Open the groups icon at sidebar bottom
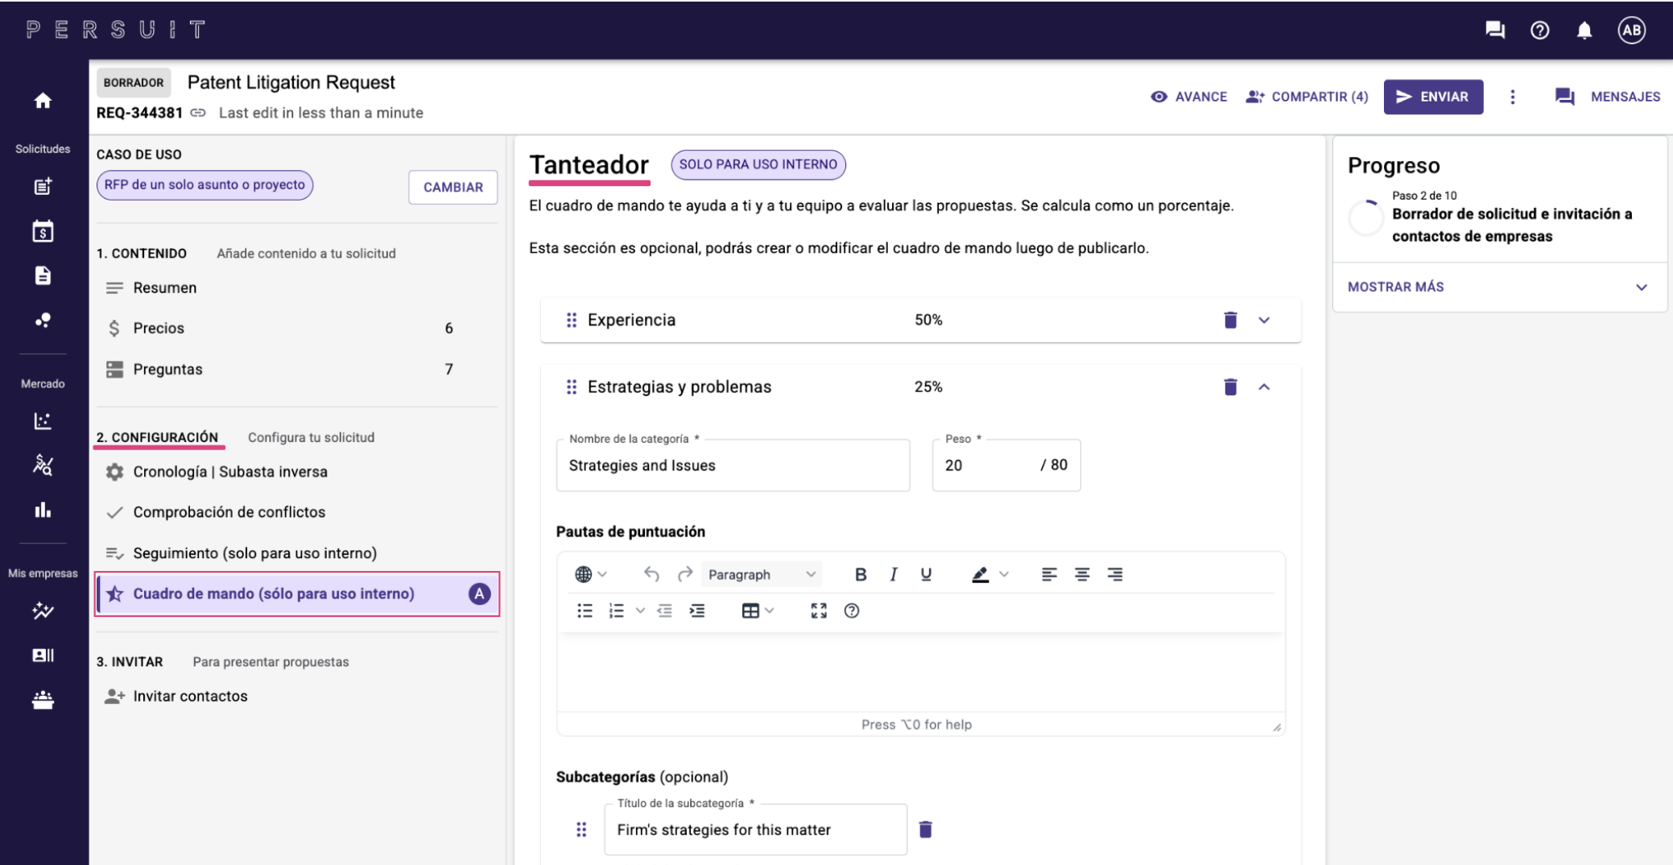Screen dimensions: 1673x865 (43, 700)
